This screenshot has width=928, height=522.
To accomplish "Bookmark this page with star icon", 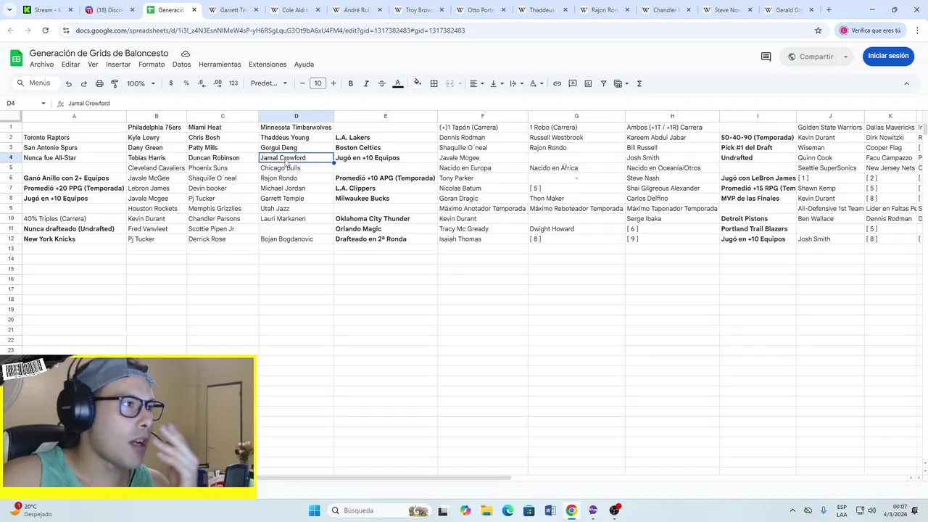I will coord(819,30).
